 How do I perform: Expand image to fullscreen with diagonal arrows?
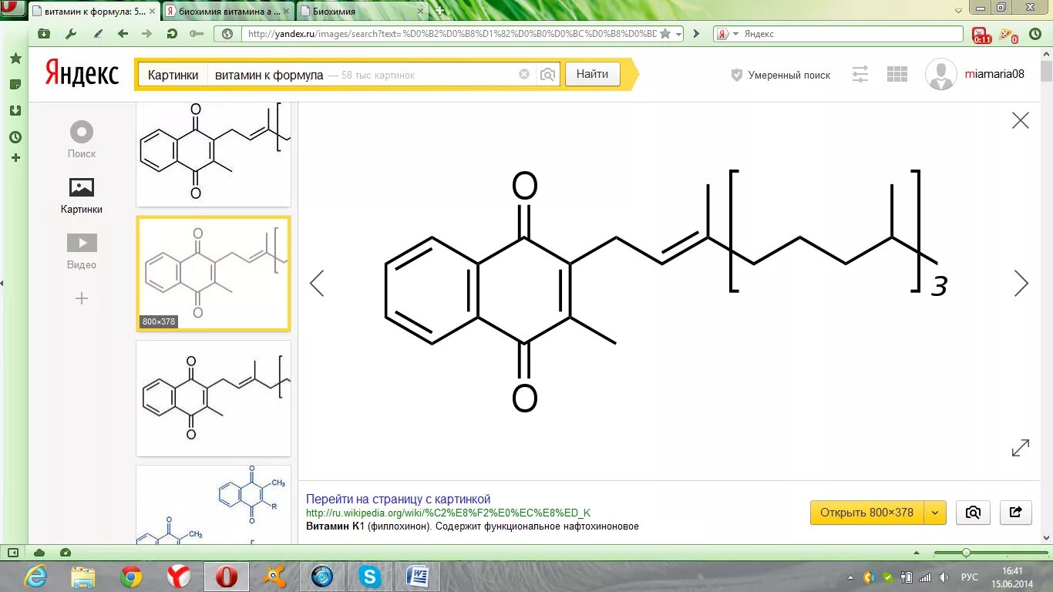(1021, 448)
